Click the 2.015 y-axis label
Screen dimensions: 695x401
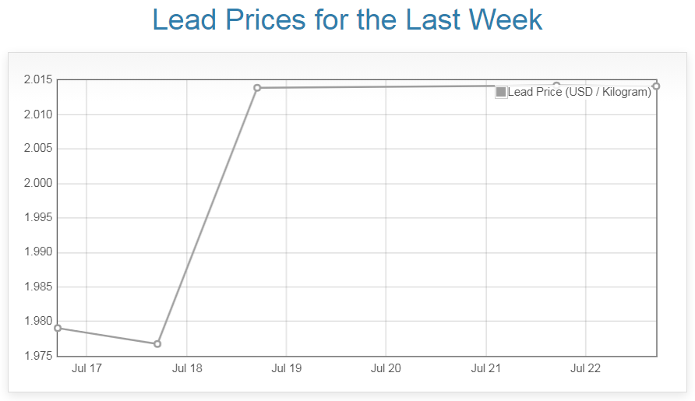coord(37,80)
